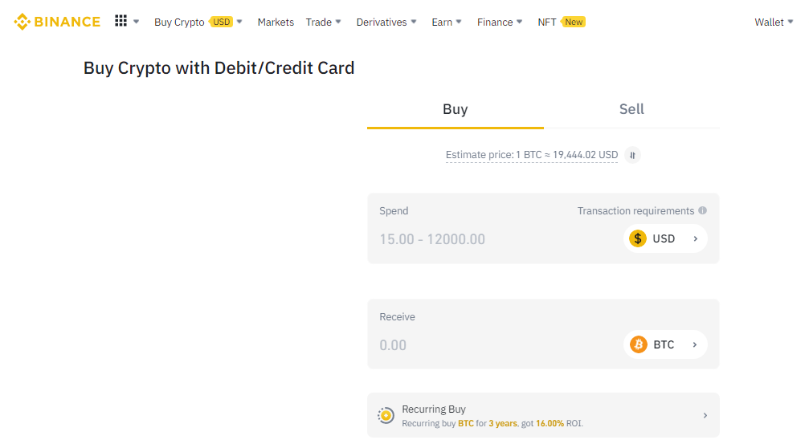The width and height of the screenshot is (809, 448).
Task: Open the apps grid menu icon
Action: [121, 21]
